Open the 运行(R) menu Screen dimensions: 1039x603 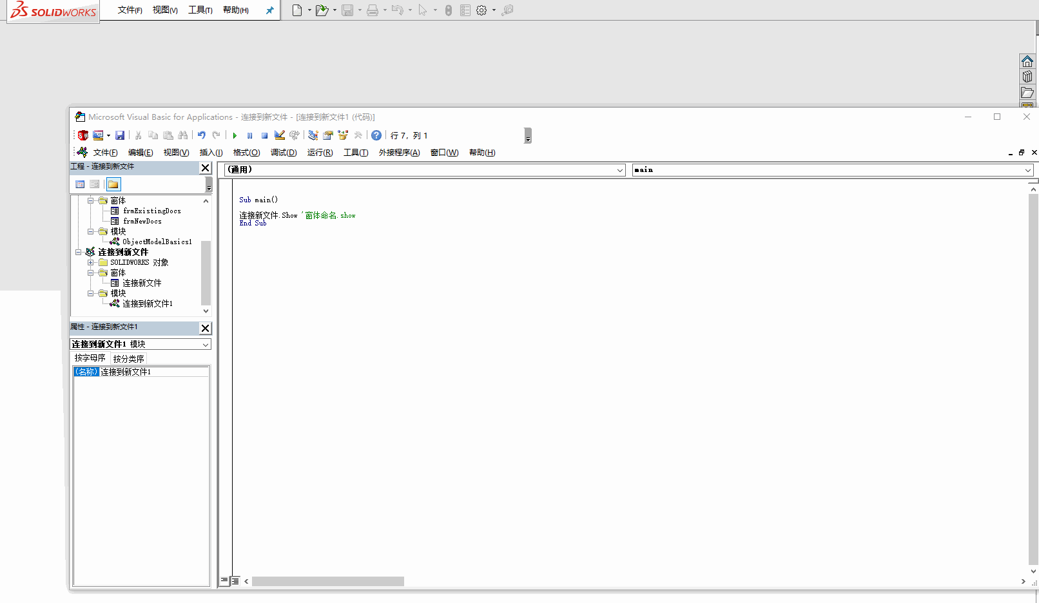(x=320, y=153)
